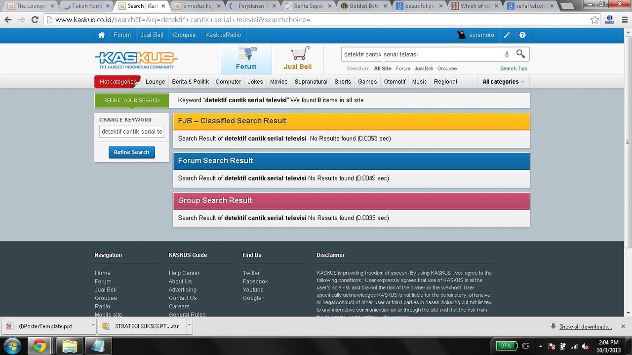Open Search Tips link
This screenshot has width=632, height=355.
[513, 69]
